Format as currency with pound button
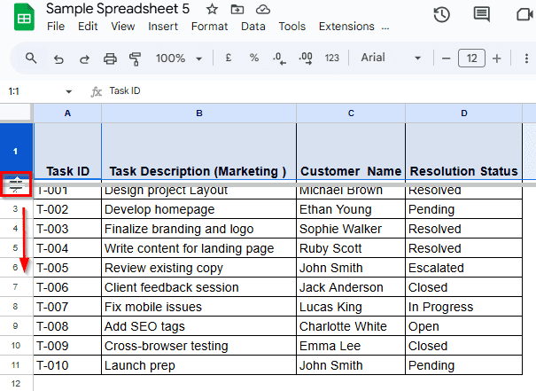 pos(229,59)
